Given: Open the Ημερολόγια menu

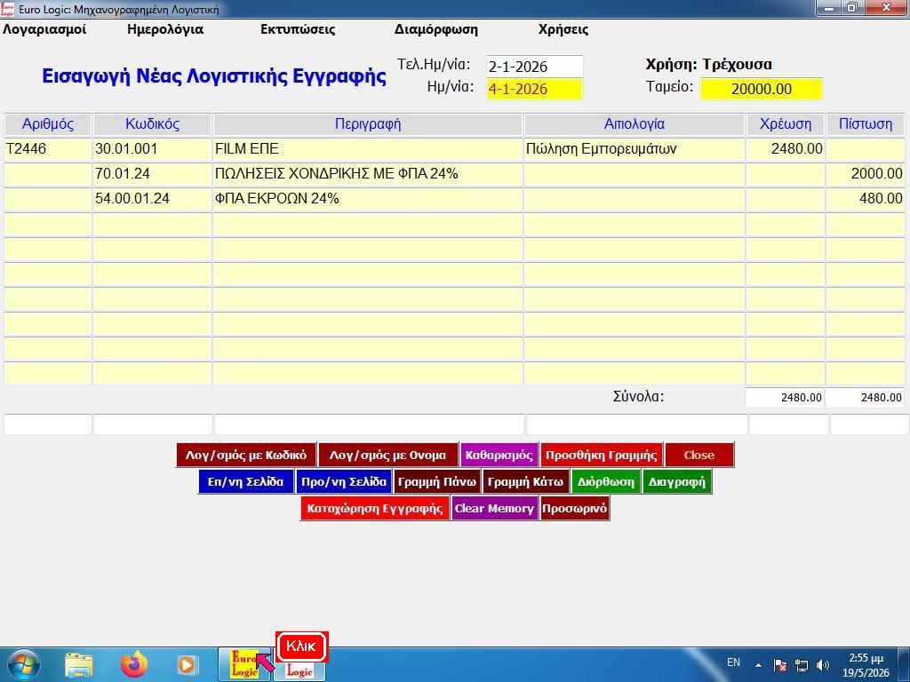Looking at the screenshot, I should tap(165, 29).
